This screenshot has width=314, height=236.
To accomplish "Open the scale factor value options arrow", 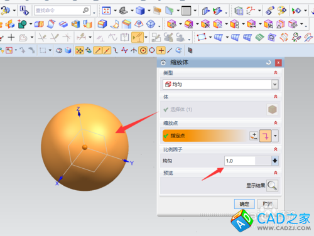I will pos(275,161).
